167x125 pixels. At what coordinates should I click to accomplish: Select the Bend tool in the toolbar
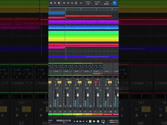[55, 3]
